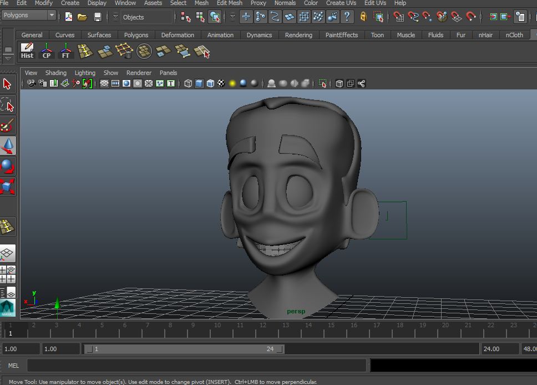The width and height of the screenshot is (537, 385).
Task: Open the help question mark icon
Action: coord(347,17)
